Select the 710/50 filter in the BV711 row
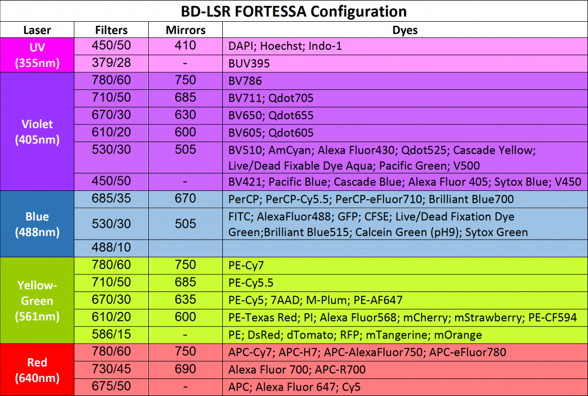 click(111, 98)
